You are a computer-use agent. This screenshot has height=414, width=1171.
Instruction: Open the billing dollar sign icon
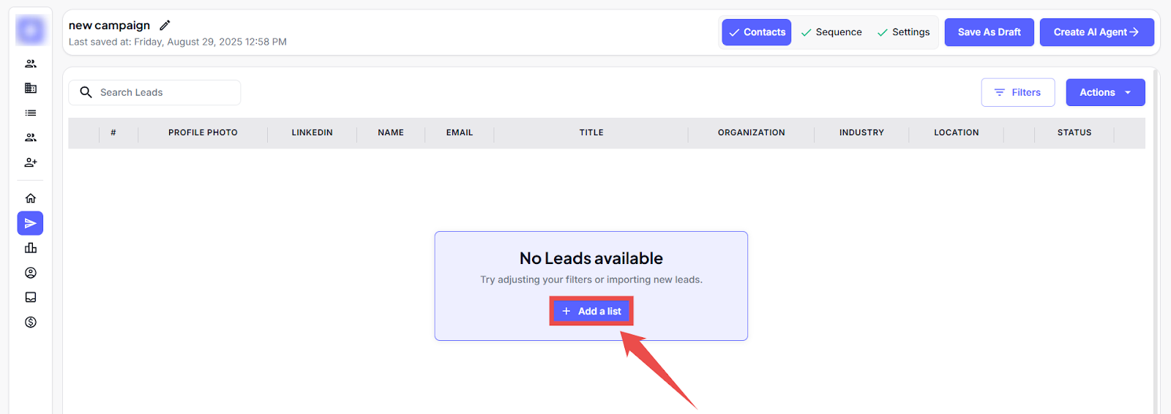pyautogui.click(x=31, y=322)
